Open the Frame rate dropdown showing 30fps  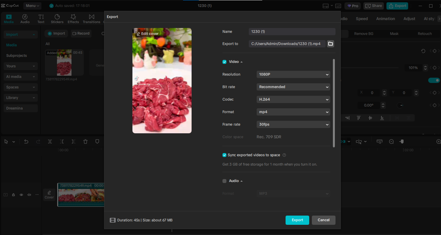tap(293, 124)
